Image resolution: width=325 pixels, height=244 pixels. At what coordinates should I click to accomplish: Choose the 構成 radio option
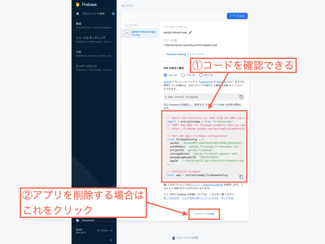pos(201,75)
